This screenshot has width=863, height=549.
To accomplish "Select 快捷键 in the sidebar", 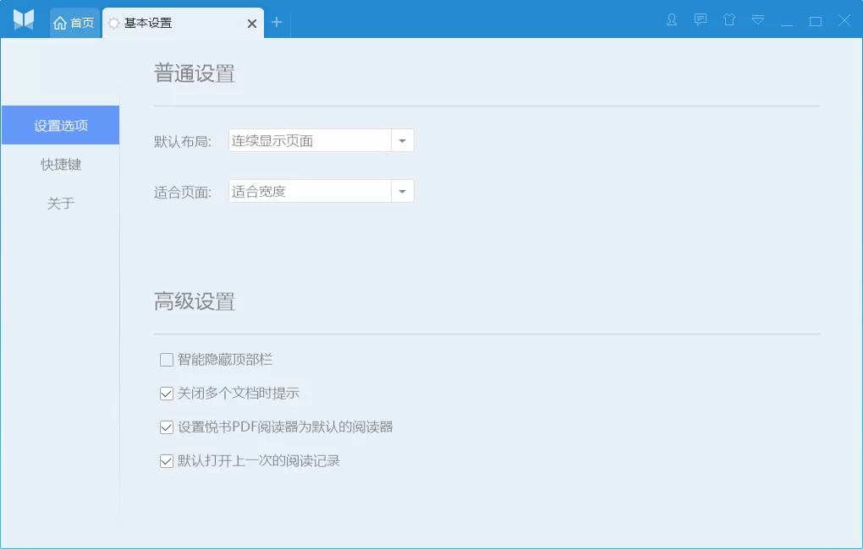I will 61,165.
